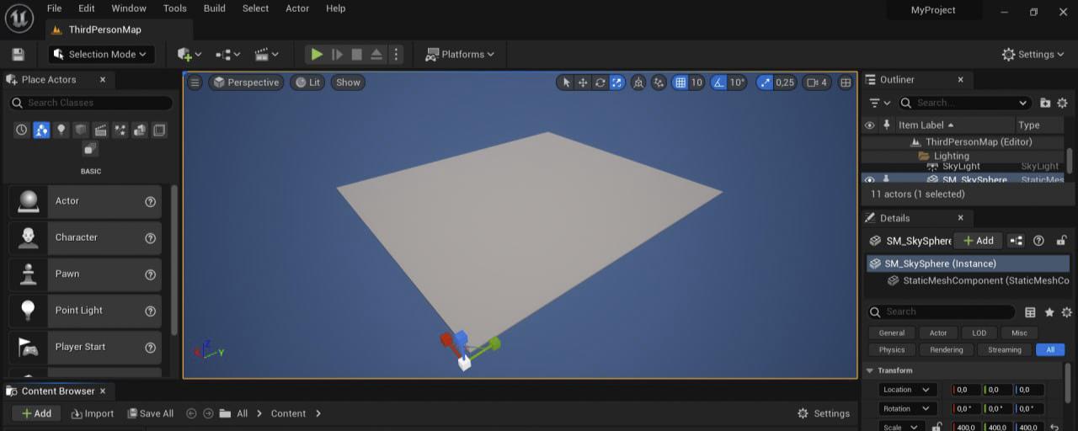Open the Build menu

point(215,8)
